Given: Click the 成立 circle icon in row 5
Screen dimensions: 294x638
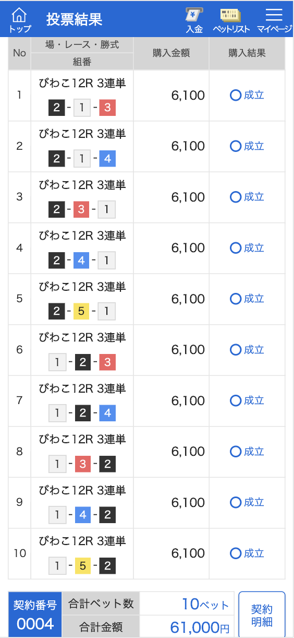Looking at the screenshot, I should click(236, 299).
